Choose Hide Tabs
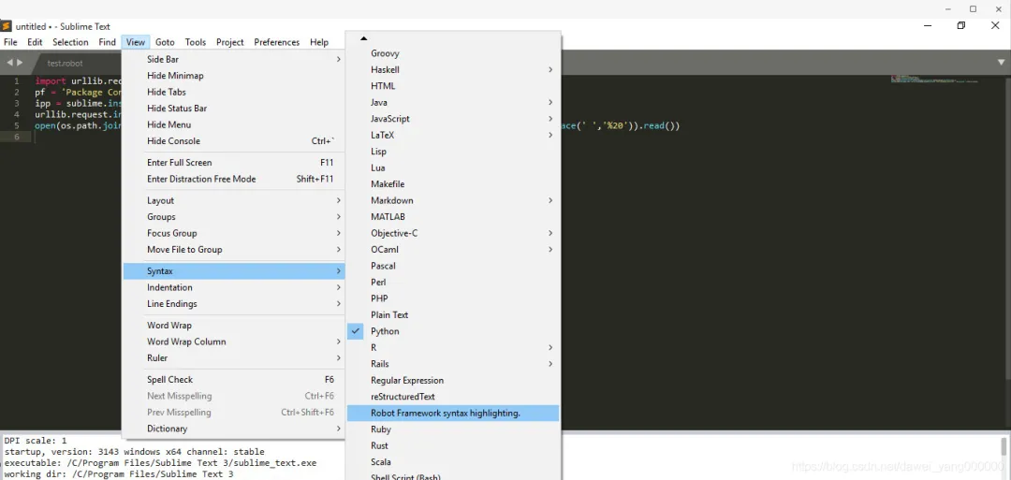Screen dimensions: 1011x480 tap(234, 92)
